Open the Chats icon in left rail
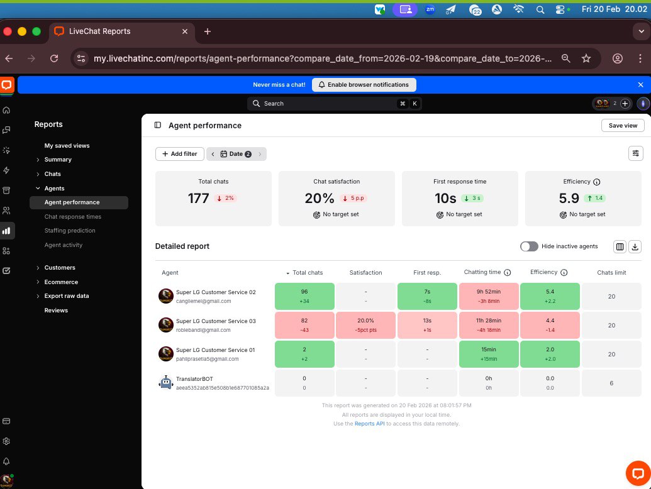 (x=6, y=130)
